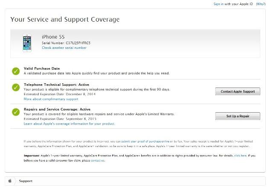Click green checkmark beside Valid Purchase Date

16,71
